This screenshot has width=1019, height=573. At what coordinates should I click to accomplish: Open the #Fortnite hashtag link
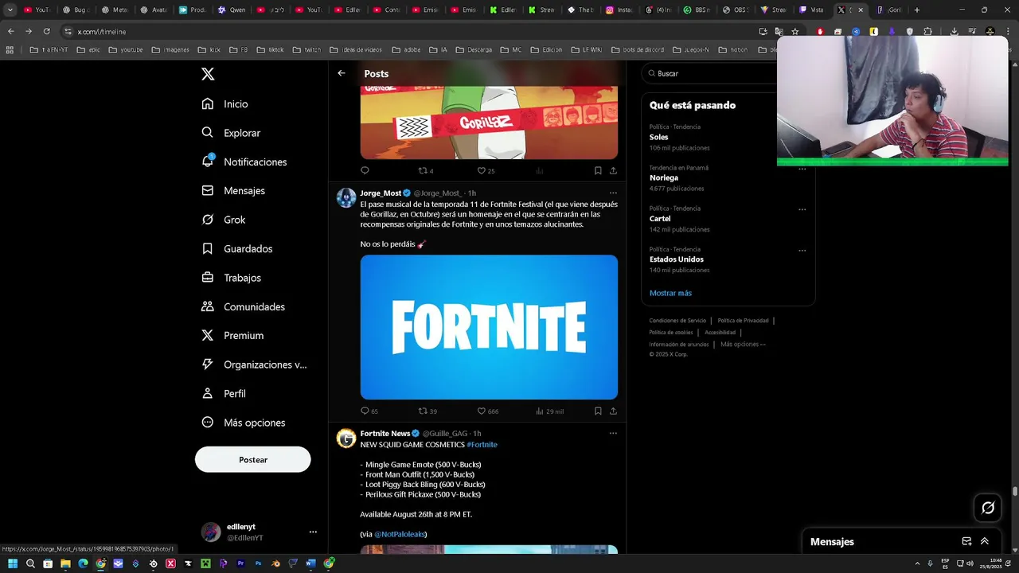coord(482,445)
